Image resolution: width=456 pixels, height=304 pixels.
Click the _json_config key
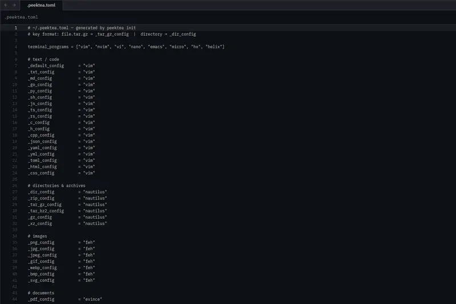[x=42, y=141]
